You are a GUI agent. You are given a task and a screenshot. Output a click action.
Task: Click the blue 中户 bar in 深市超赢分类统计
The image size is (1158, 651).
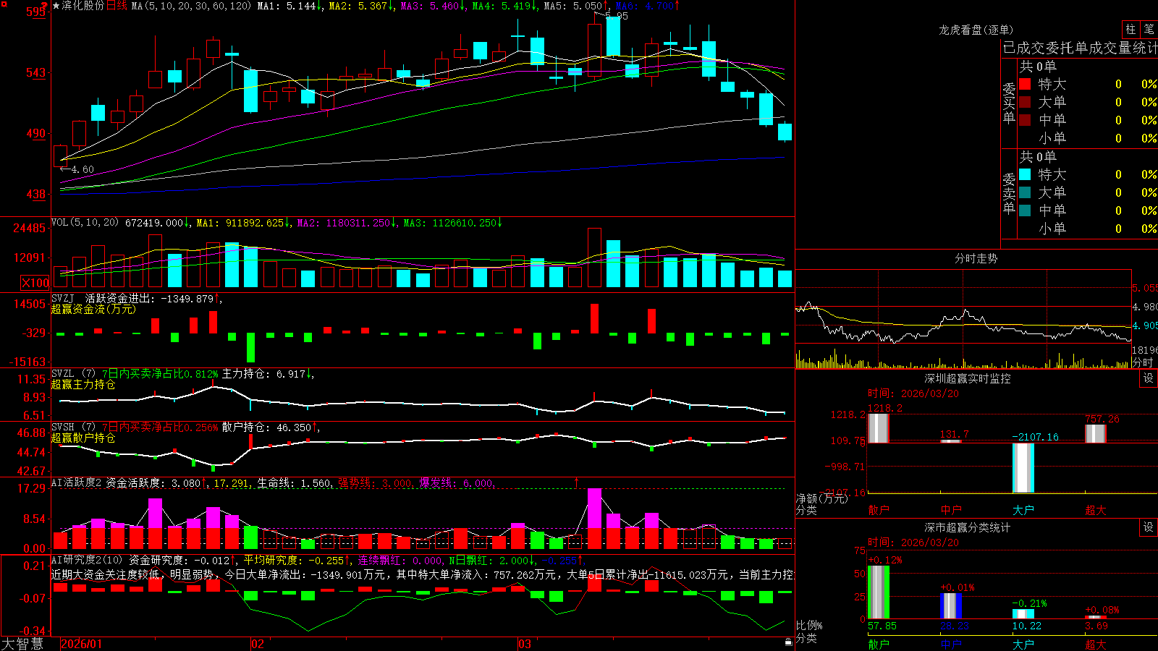[x=951, y=606]
